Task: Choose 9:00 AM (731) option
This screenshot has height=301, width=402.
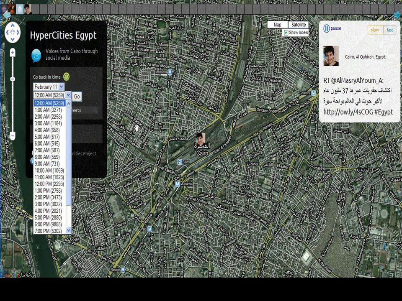Action: [x=49, y=164]
